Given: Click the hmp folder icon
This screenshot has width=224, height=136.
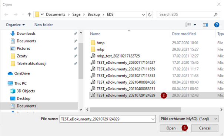Looking at the screenshot, I should 93,43.
